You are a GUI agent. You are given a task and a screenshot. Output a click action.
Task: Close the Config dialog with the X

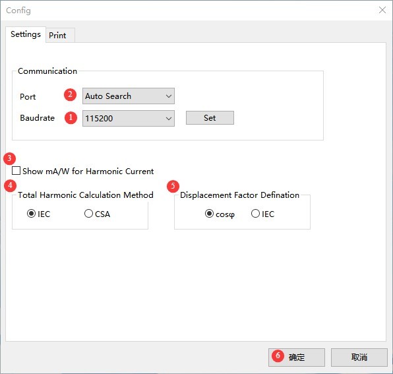[382, 10]
